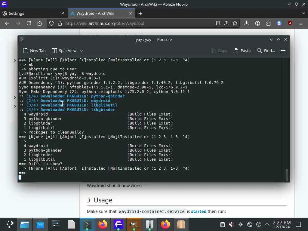Screen dimensions: 308x231
Task: Click the Floorp logo in title bar
Action: (4, 4)
